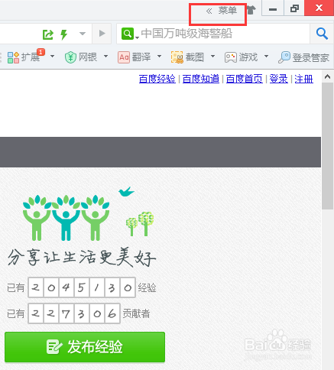Click the 登录管家 key icon
334x370 pixels.
[284, 57]
